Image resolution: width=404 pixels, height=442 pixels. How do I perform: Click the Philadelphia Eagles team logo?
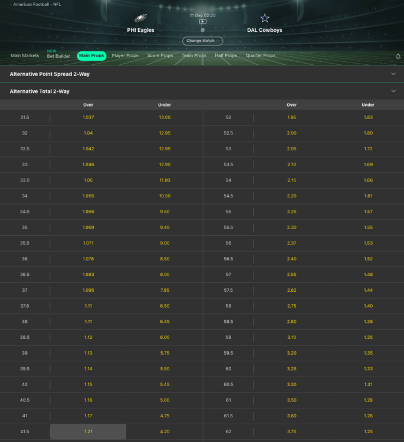(140, 18)
